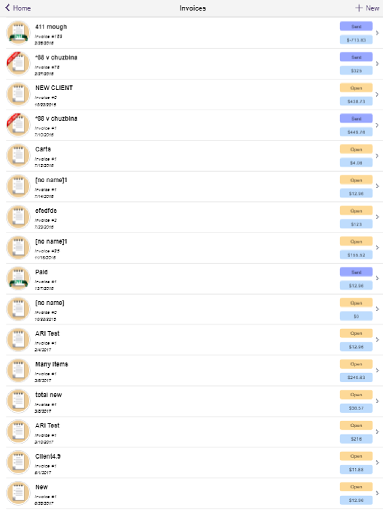Click the $240.63 amount on Many items

(x=356, y=377)
